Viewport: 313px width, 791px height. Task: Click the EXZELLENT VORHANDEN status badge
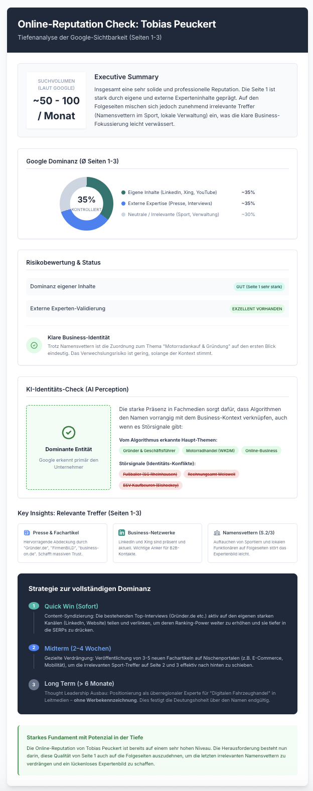tap(257, 309)
